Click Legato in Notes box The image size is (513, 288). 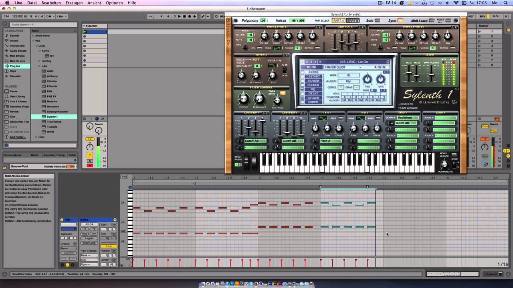(89, 238)
